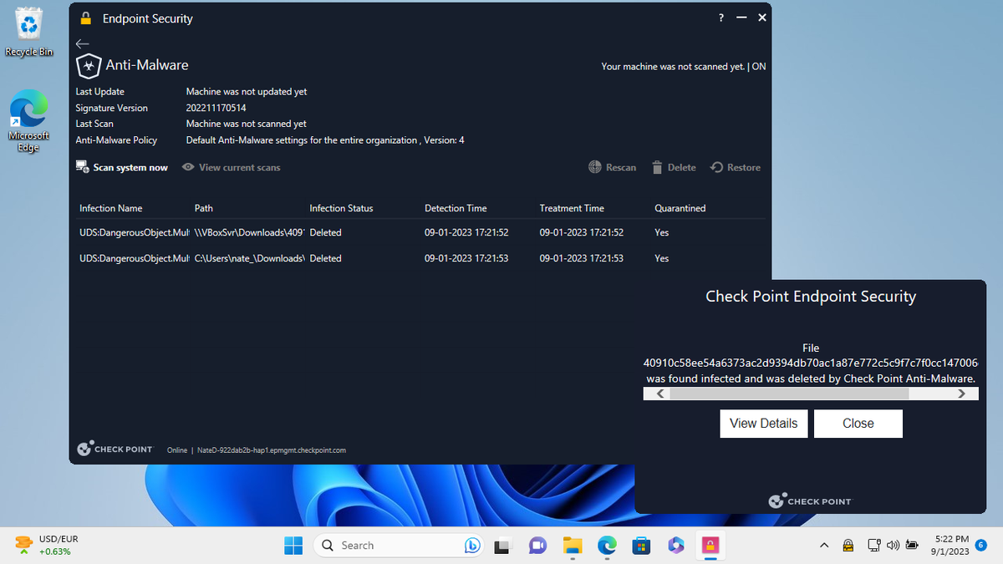1003x564 pixels.
Task: Click the Anti-Malware shield icon
Action: pyautogui.click(x=88, y=65)
